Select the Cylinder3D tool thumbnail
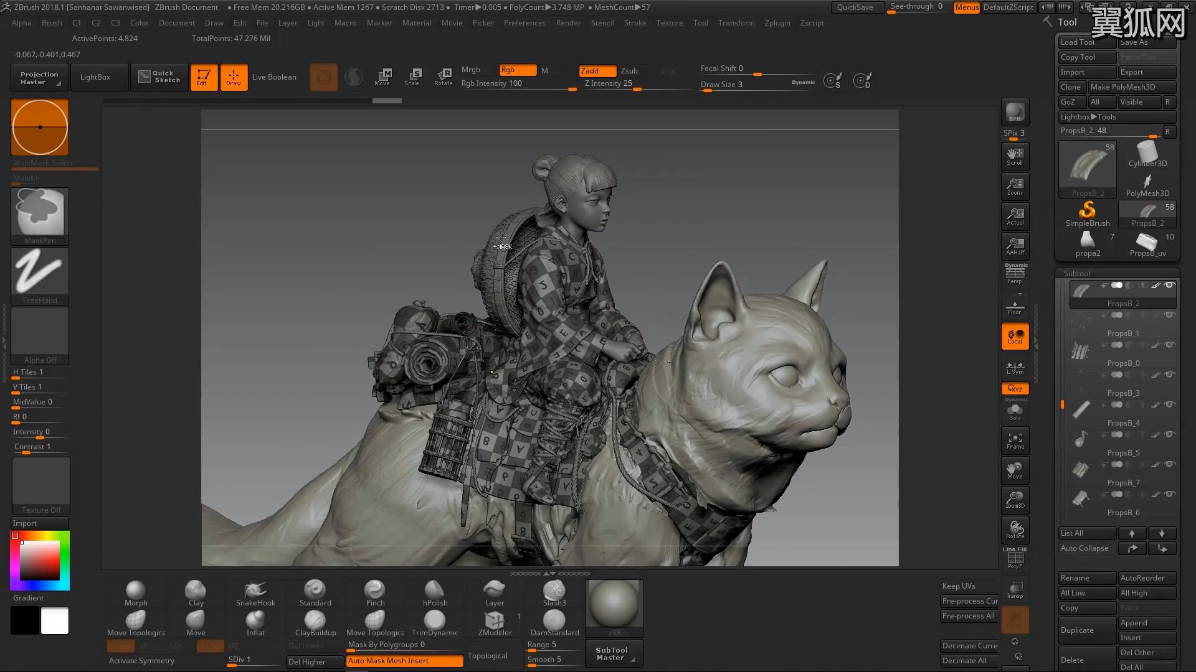 pyautogui.click(x=1147, y=154)
